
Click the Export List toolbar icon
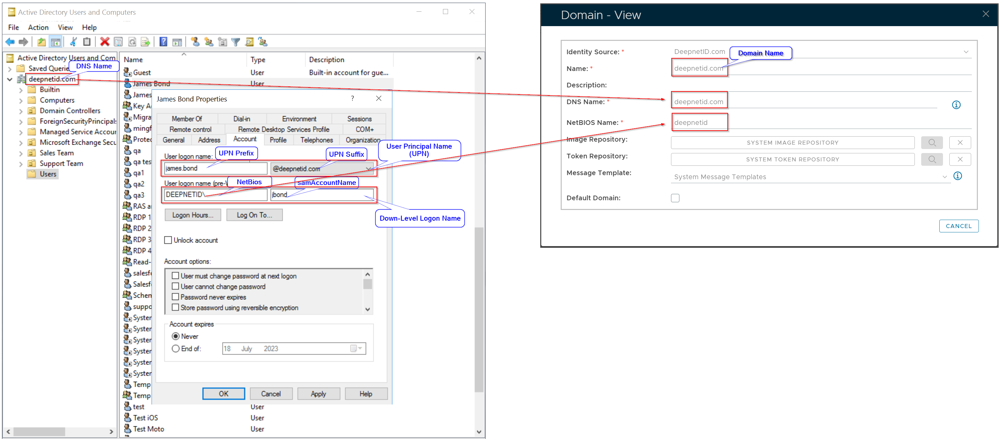[x=146, y=42]
